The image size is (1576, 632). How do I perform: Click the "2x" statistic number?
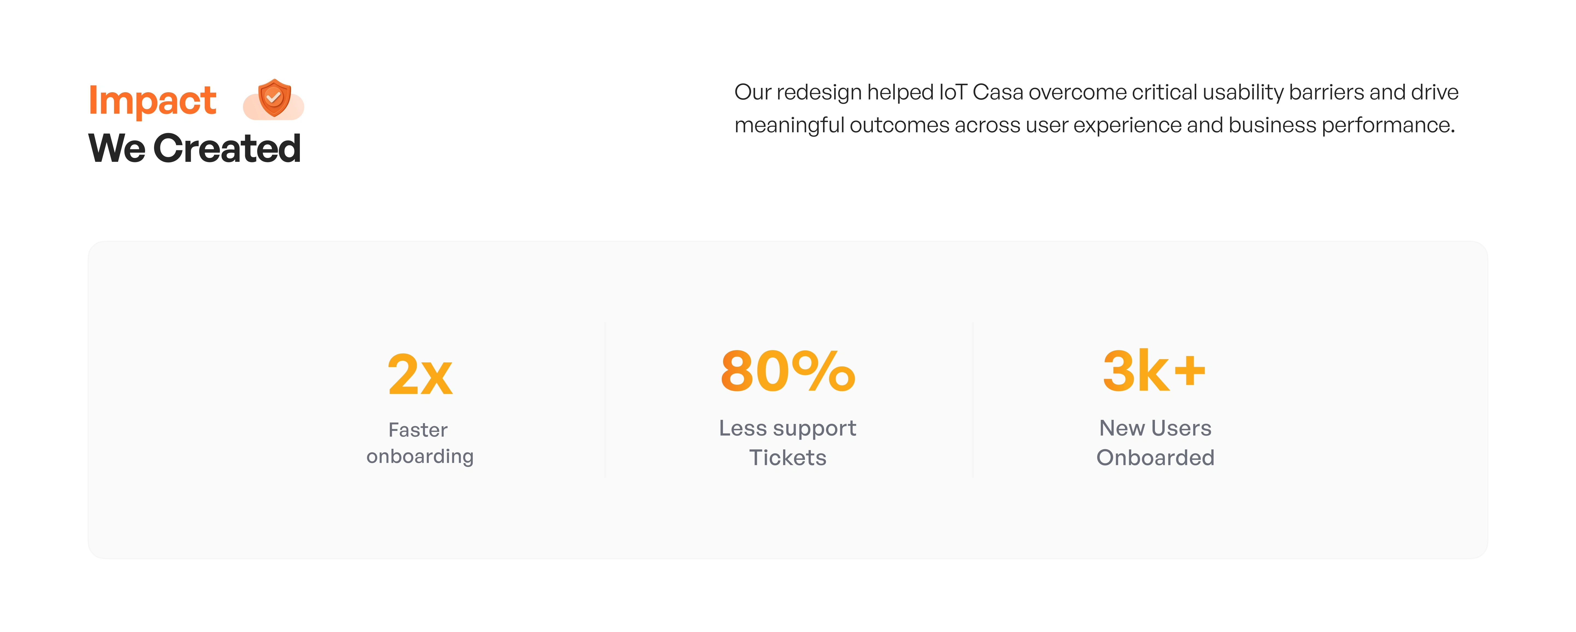click(420, 374)
